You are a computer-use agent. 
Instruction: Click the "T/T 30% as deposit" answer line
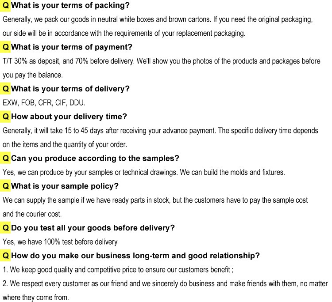pos(161,61)
